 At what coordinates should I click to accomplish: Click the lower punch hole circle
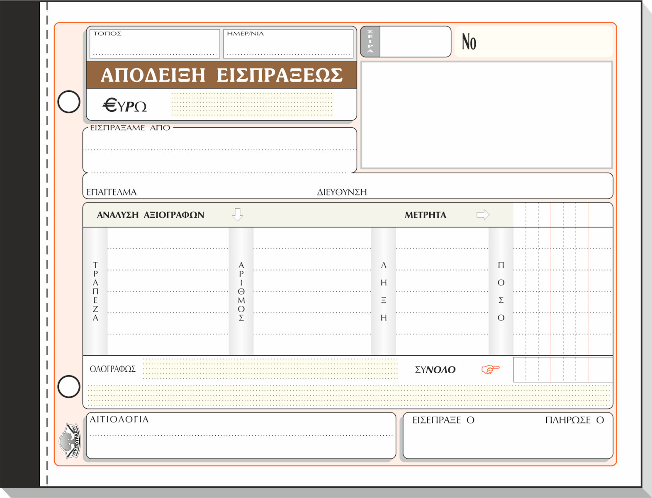click(69, 386)
